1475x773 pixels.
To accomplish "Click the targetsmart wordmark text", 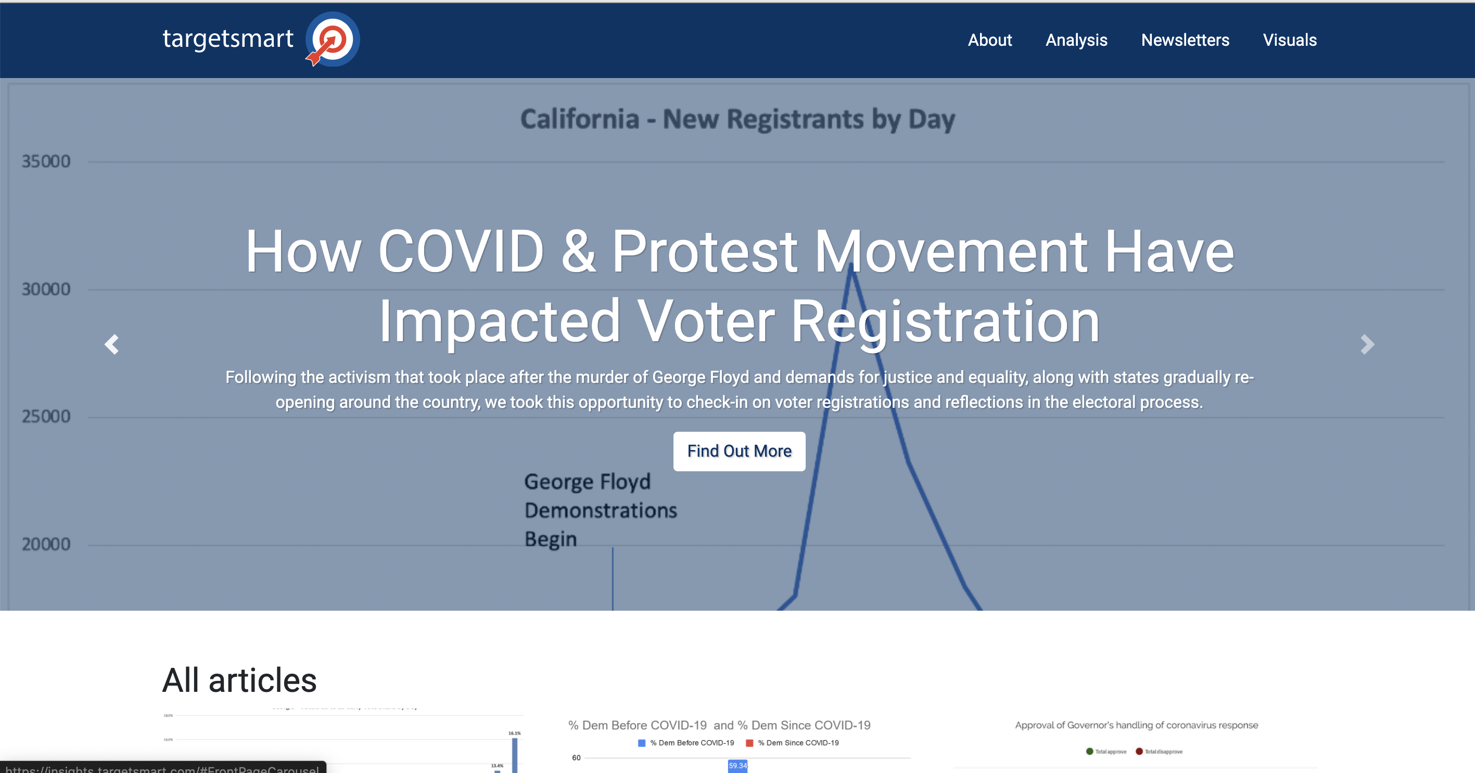I will (228, 39).
